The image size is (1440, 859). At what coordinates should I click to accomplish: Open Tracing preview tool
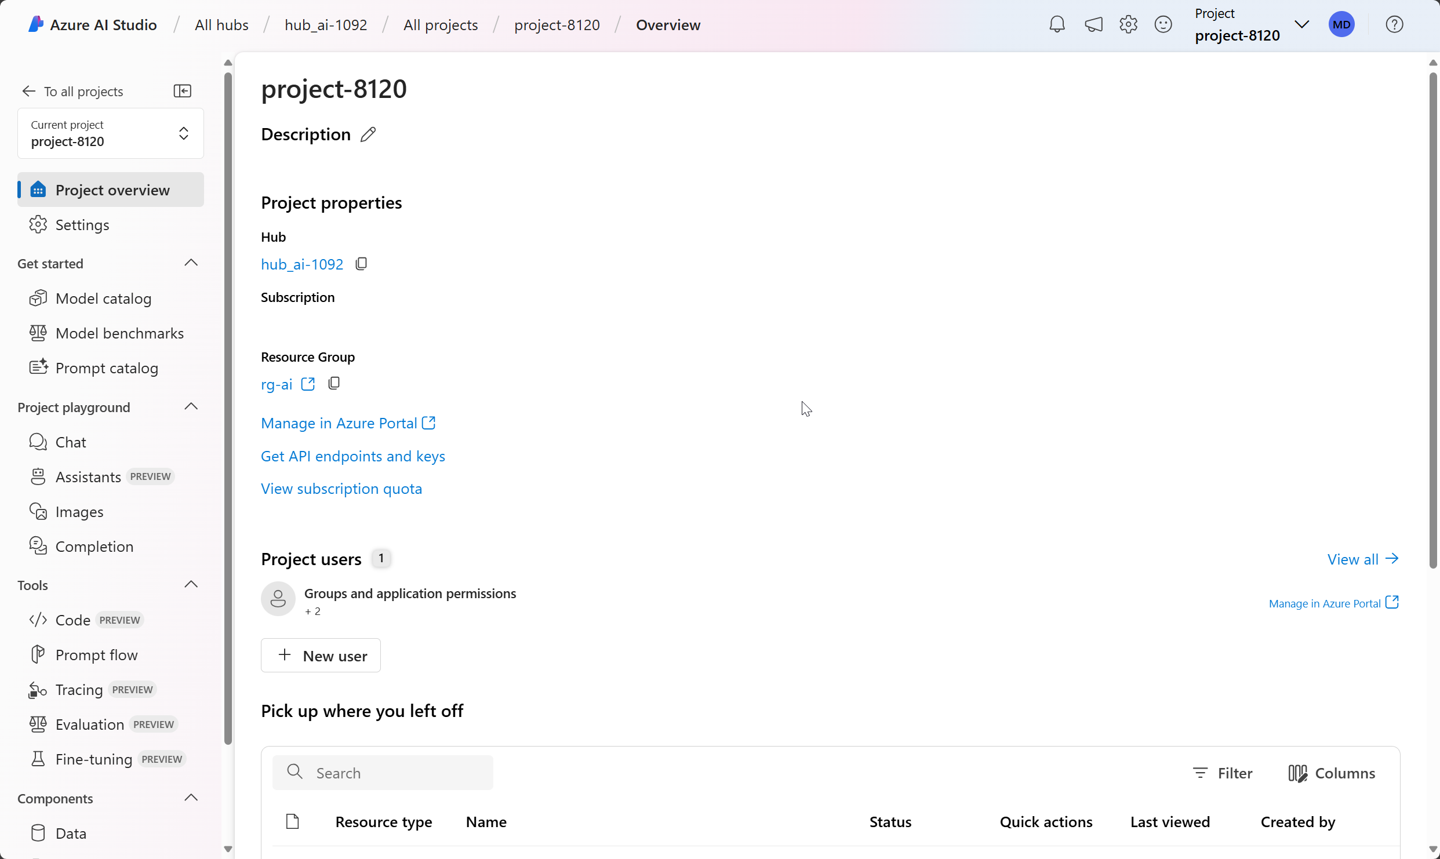tap(111, 689)
